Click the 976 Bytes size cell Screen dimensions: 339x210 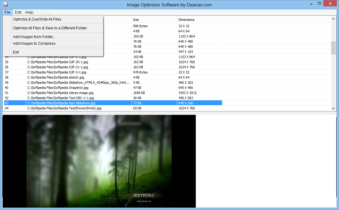click(x=154, y=72)
